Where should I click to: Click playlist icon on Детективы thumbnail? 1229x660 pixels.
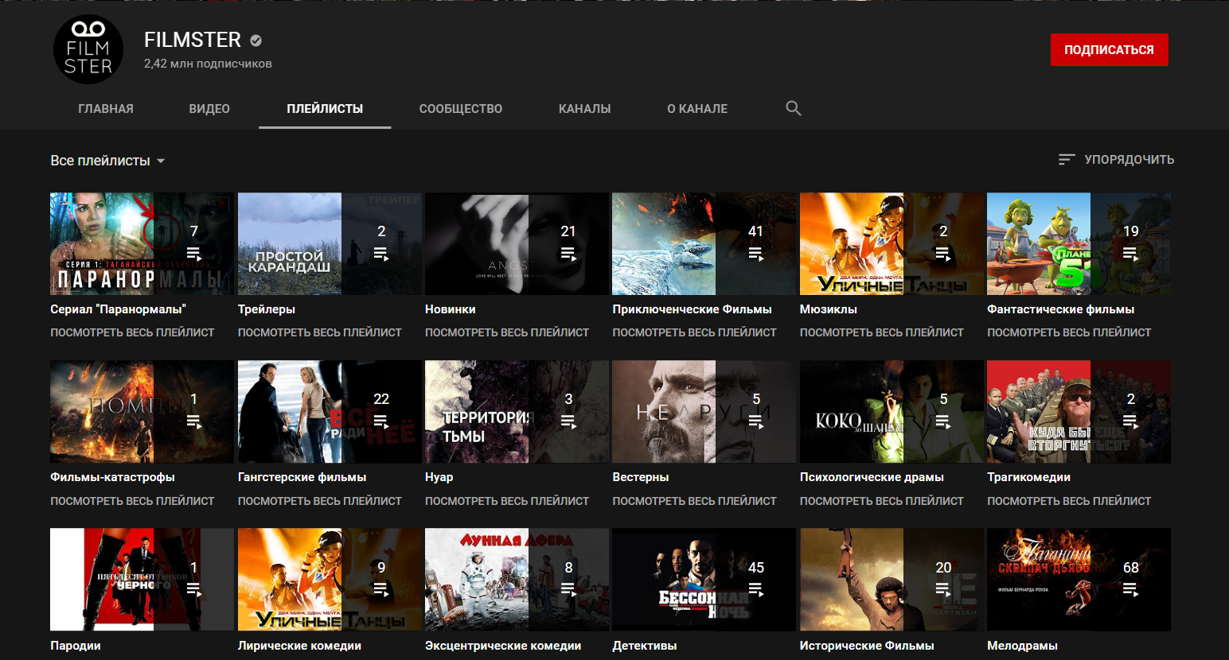point(755,590)
